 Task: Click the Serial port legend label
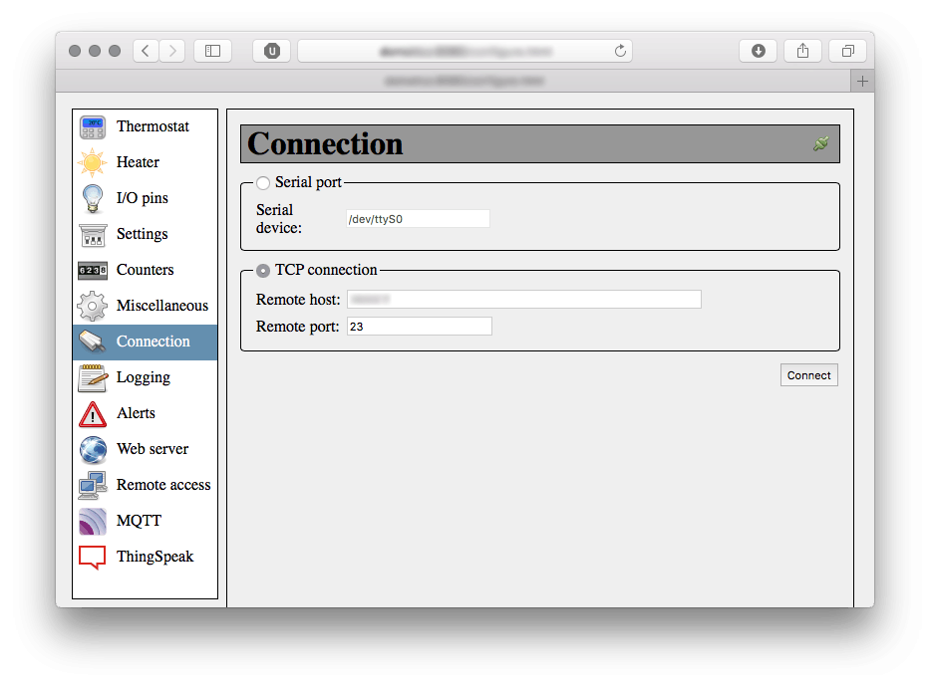click(x=308, y=182)
